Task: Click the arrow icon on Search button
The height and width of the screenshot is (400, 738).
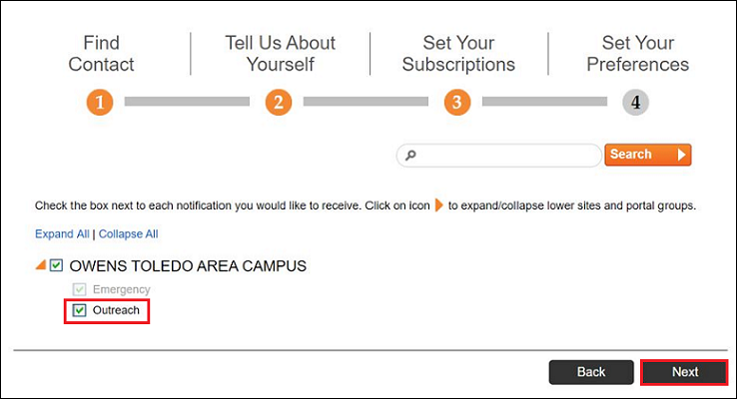Action: click(681, 155)
